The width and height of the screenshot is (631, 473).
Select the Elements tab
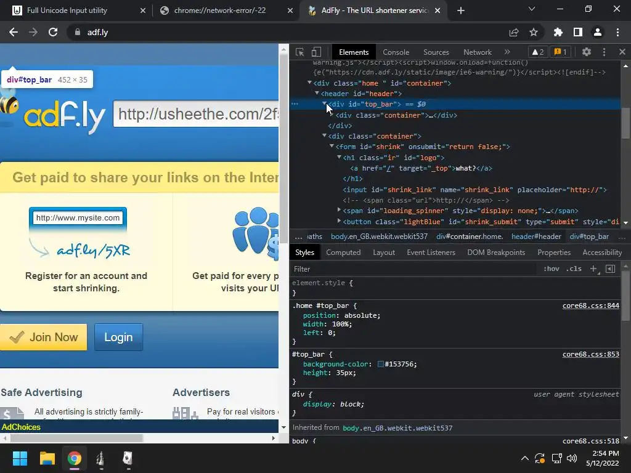[x=354, y=52]
